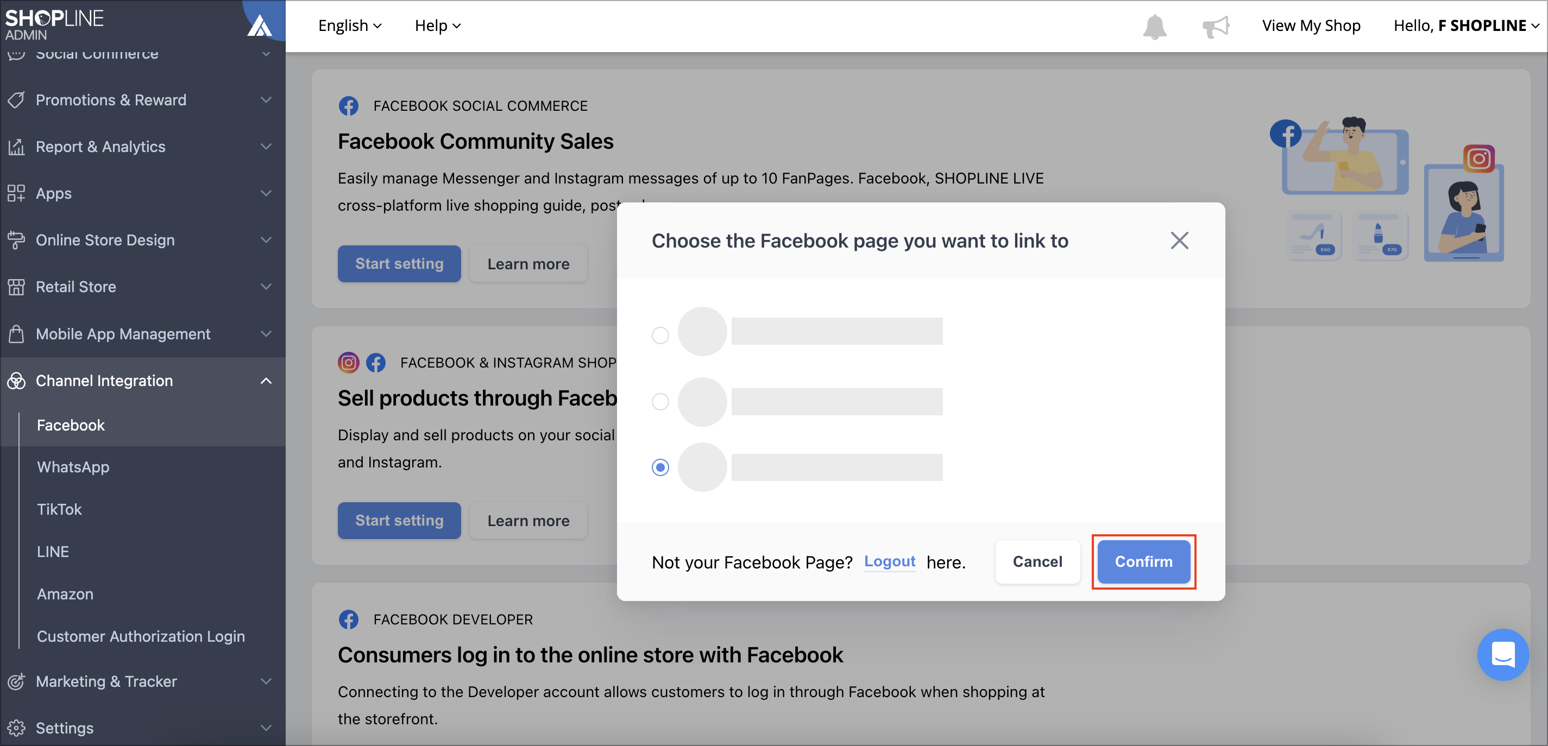
Task: Click the Report & Analytics chart icon
Action: click(16, 147)
